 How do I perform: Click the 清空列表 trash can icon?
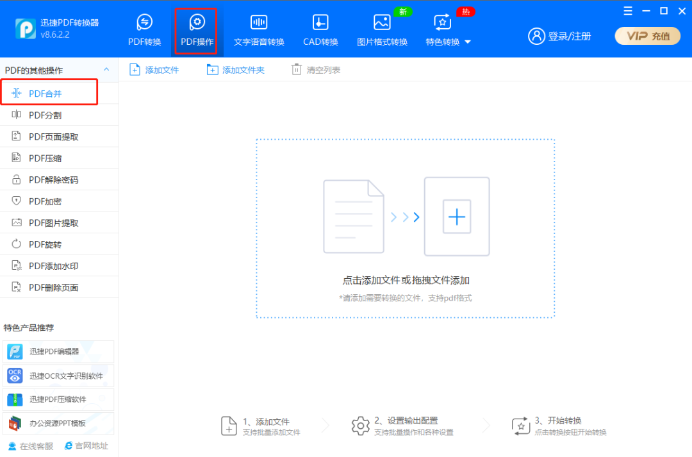pyautogui.click(x=297, y=70)
